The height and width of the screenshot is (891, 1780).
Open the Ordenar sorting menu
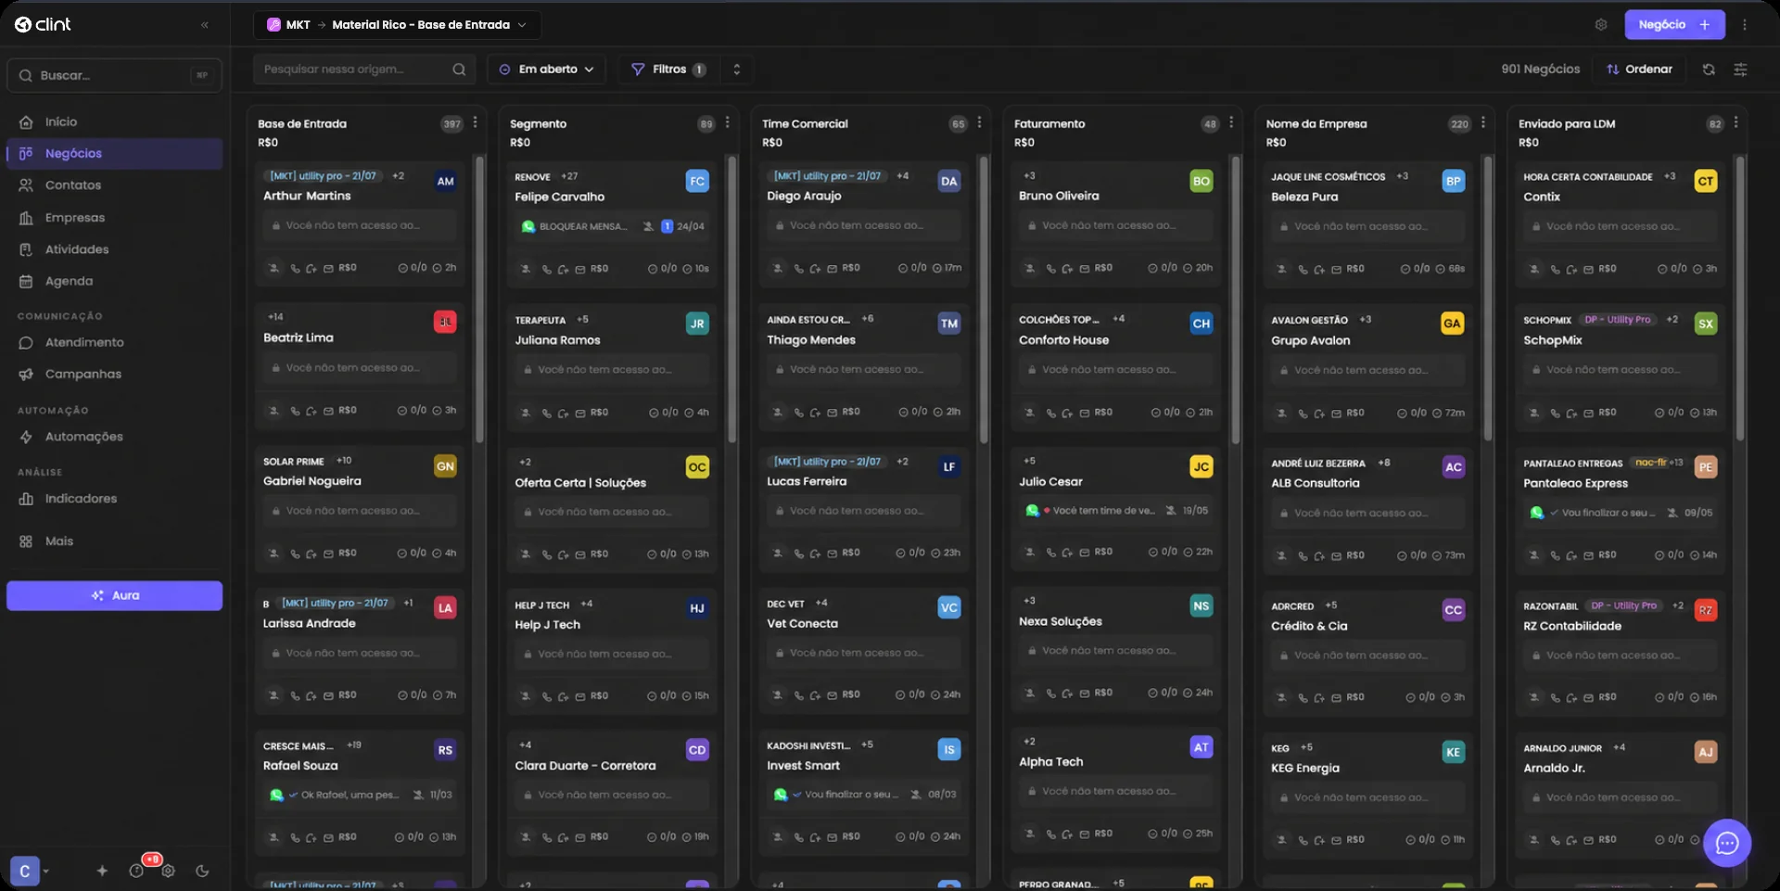pos(1639,70)
